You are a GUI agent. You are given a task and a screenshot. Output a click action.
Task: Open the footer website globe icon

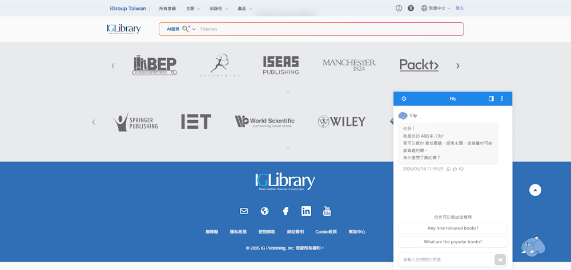tap(265, 211)
